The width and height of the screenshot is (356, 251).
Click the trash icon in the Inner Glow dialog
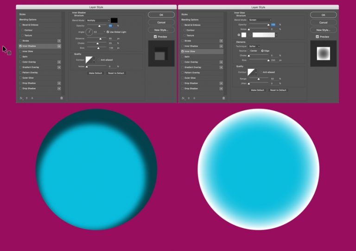[223, 98]
